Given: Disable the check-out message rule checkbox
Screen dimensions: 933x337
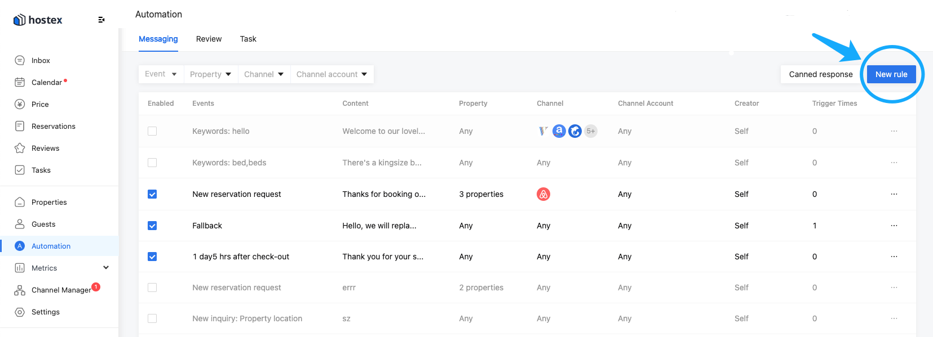Looking at the screenshot, I should point(152,257).
